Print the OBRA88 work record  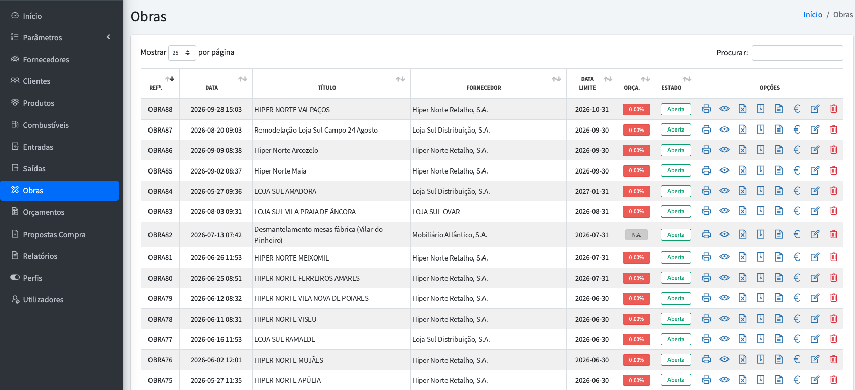coord(706,109)
